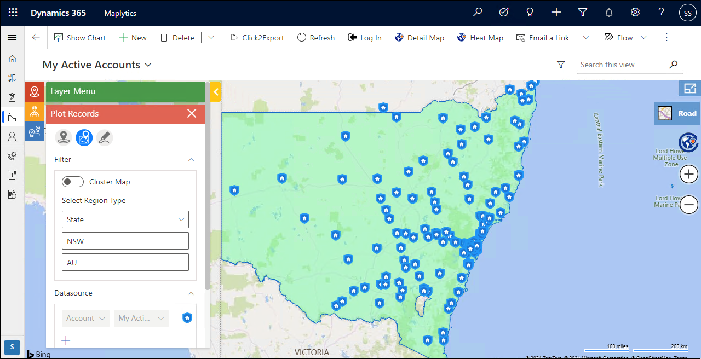Click Refresh command
Screen dimensions: 701x359
[315, 38]
